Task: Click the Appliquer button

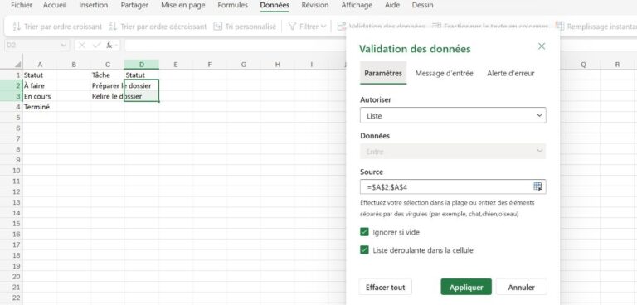Action: pyautogui.click(x=466, y=287)
